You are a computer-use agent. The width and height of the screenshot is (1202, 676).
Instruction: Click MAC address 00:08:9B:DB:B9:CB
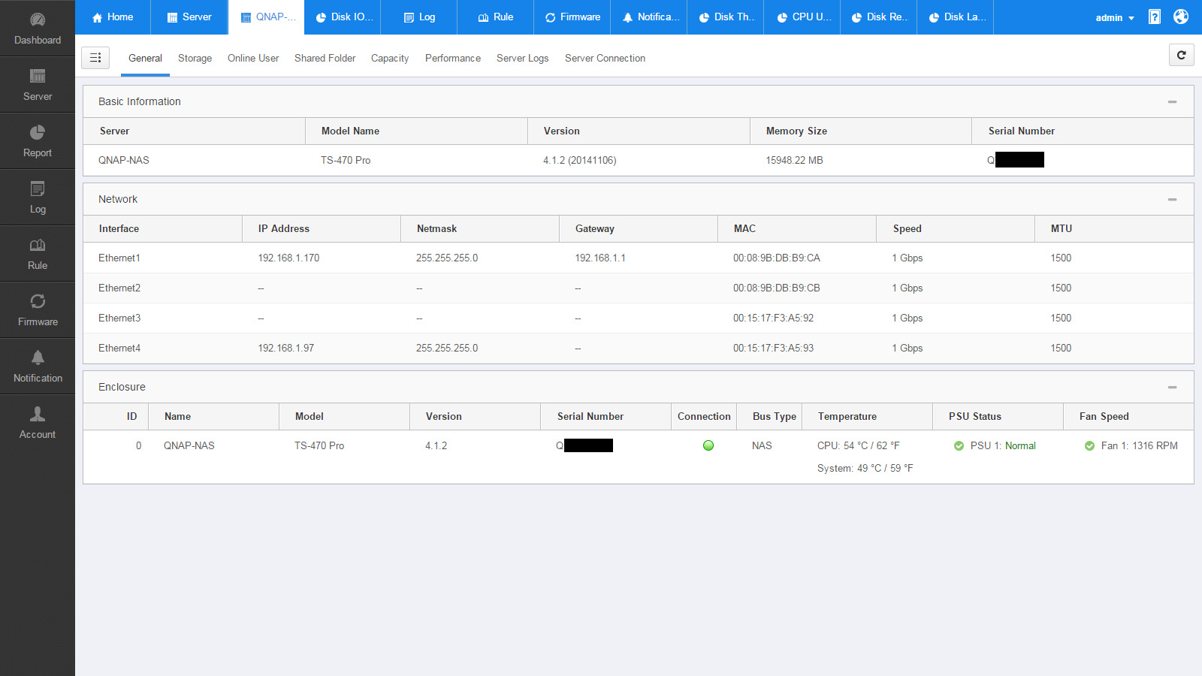pos(777,288)
